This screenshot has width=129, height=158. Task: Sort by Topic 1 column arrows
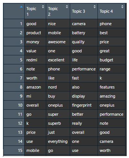pos(43,7)
